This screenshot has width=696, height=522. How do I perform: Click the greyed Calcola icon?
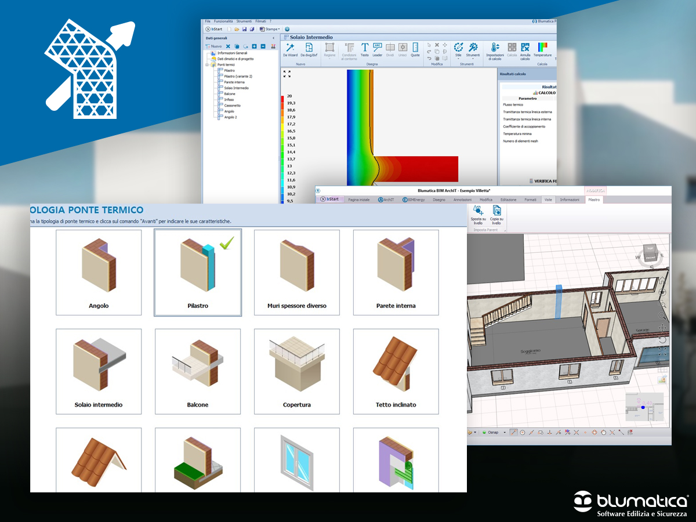coord(512,48)
